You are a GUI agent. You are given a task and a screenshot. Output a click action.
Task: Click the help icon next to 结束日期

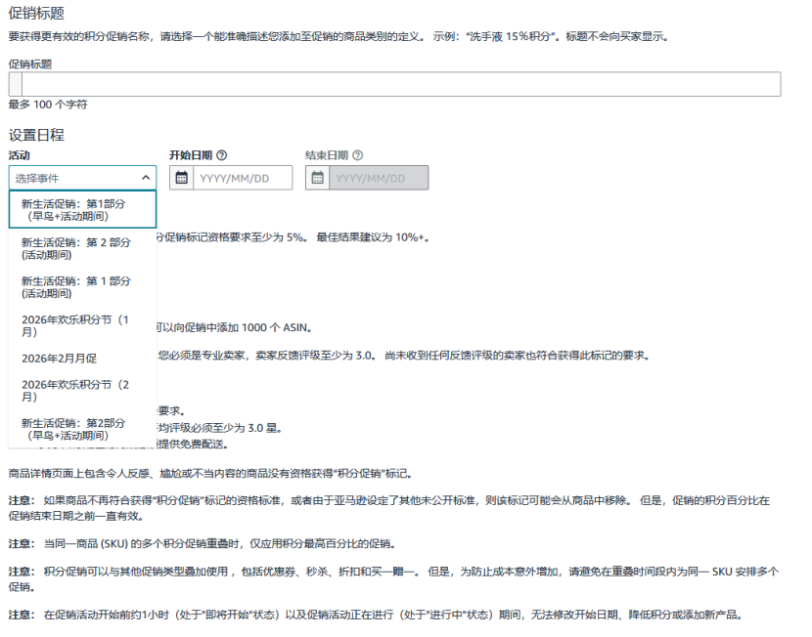(356, 154)
